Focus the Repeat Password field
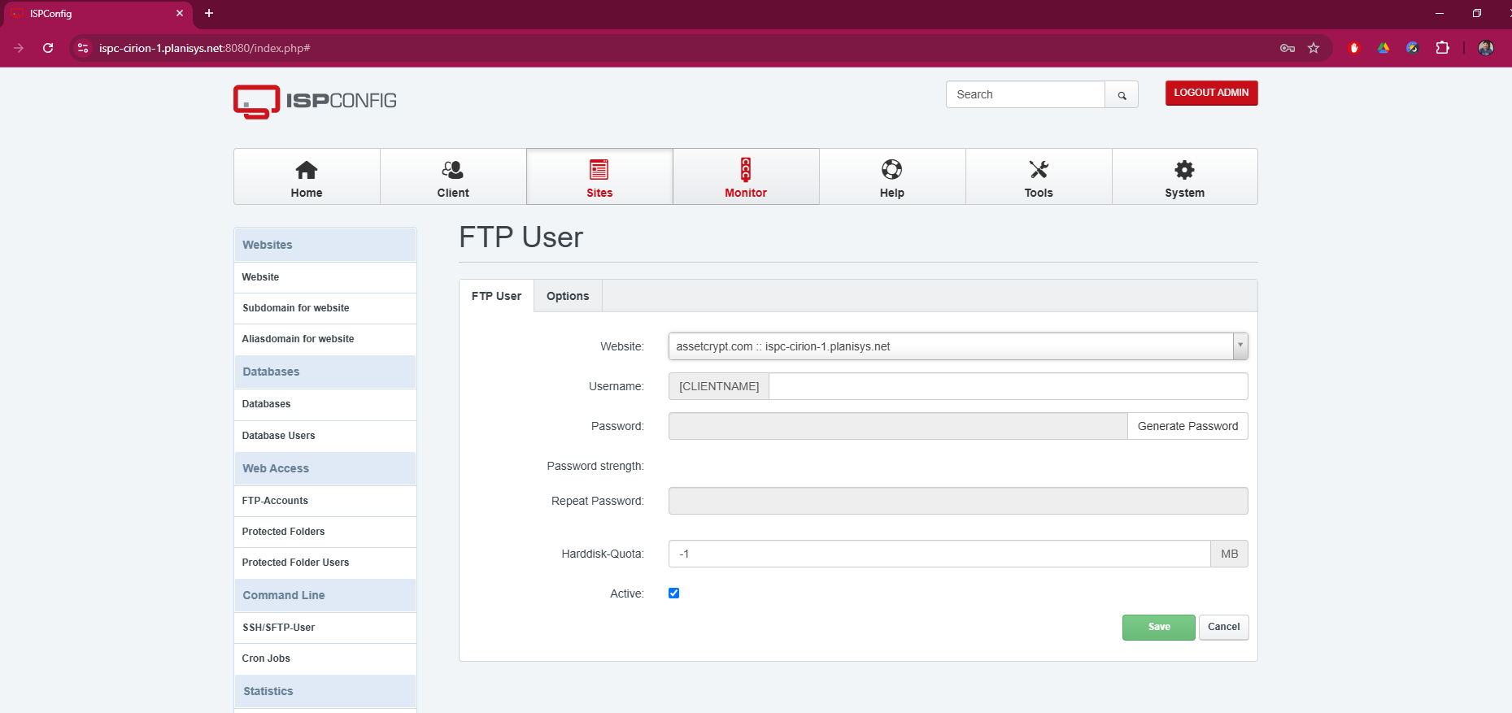 coord(958,501)
